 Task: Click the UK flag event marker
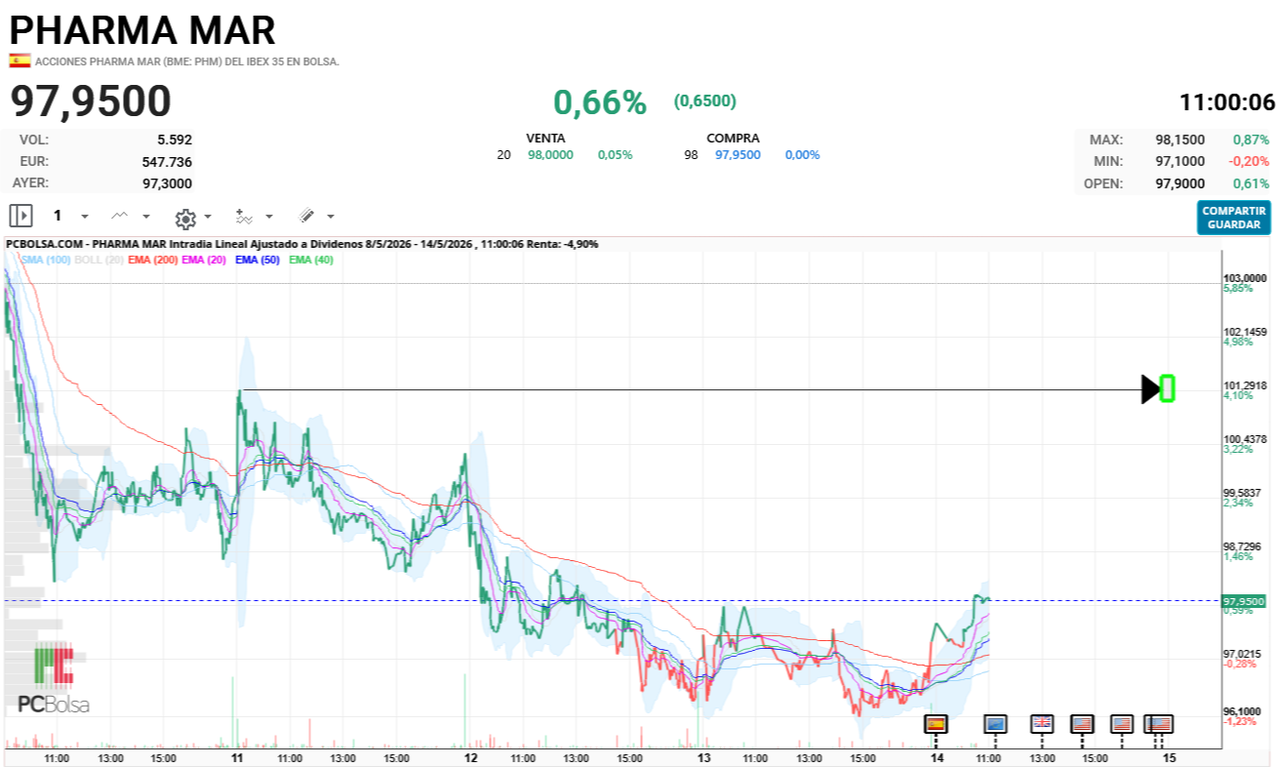point(1042,723)
